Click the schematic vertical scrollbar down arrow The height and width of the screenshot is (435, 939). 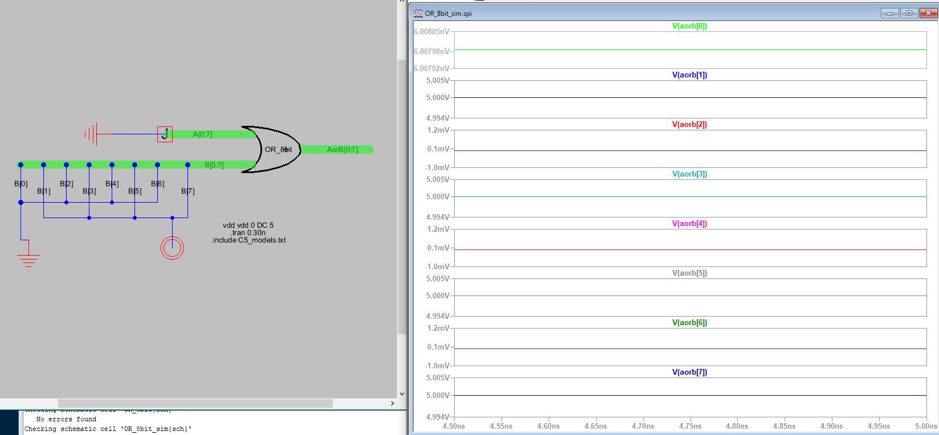click(402, 393)
